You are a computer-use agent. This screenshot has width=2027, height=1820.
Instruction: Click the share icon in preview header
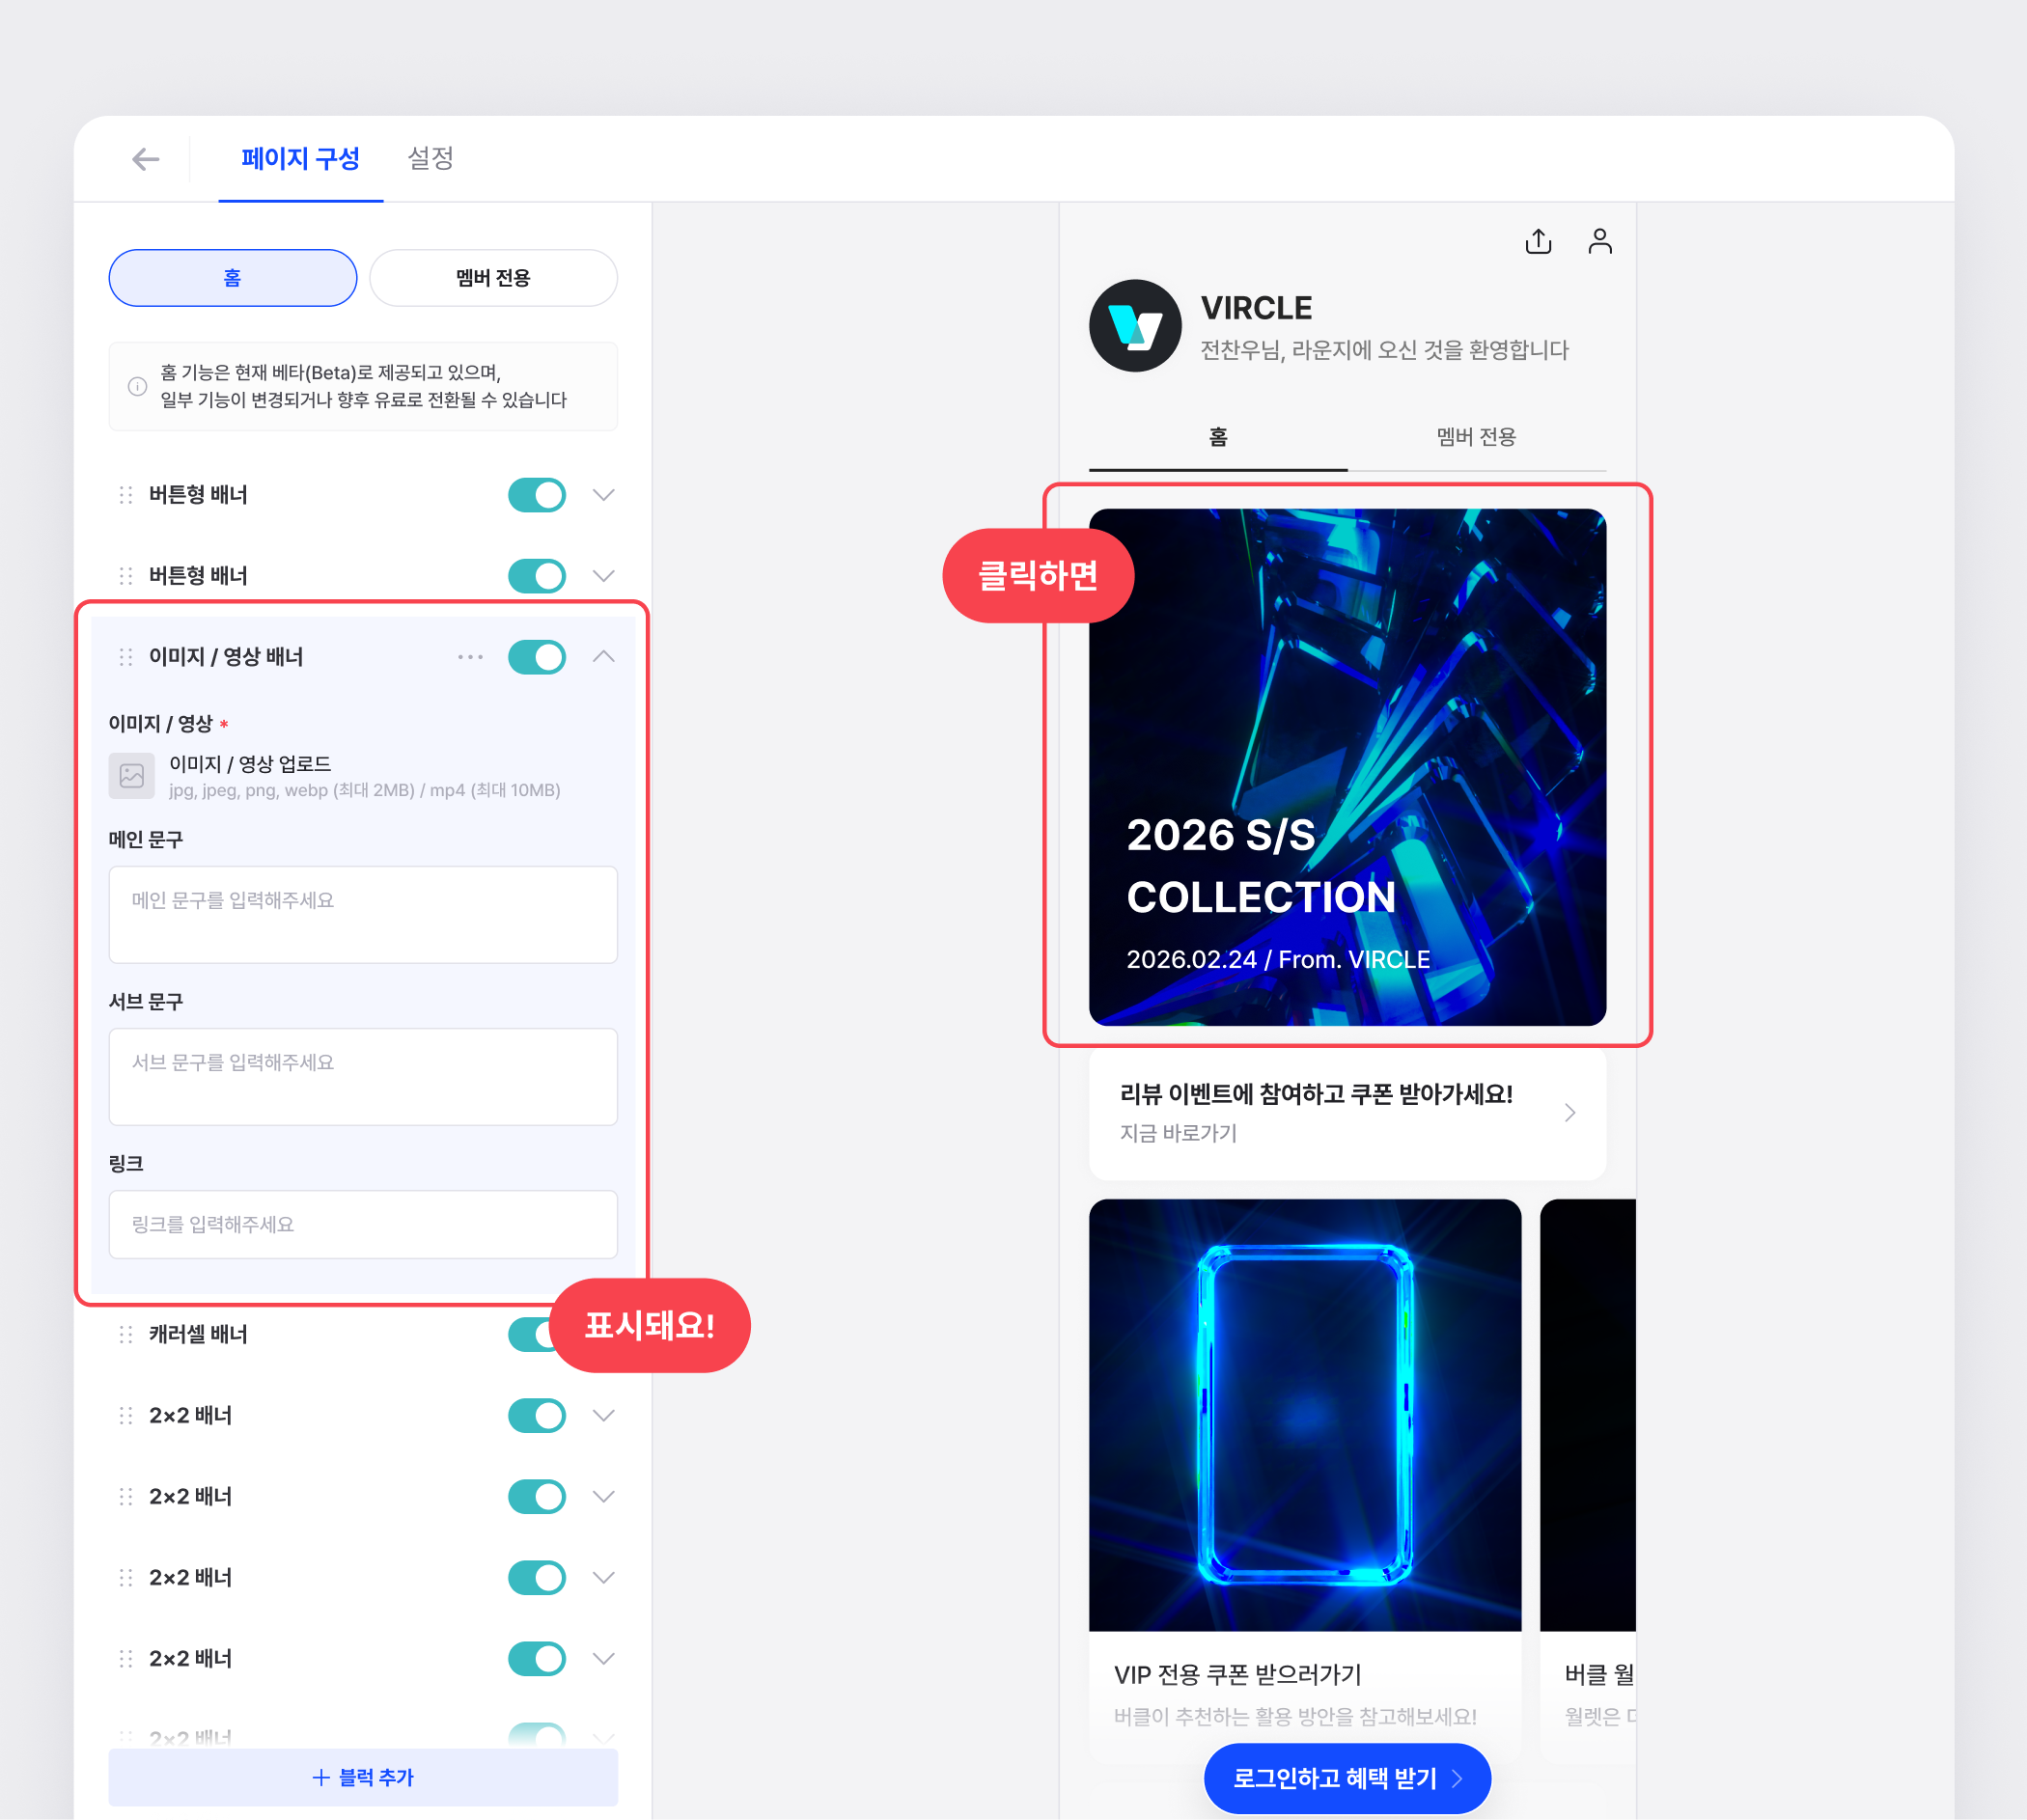[1538, 241]
